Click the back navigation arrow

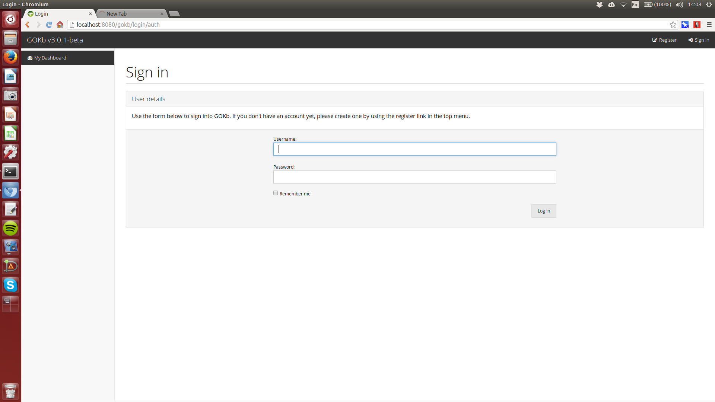[27, 25]
